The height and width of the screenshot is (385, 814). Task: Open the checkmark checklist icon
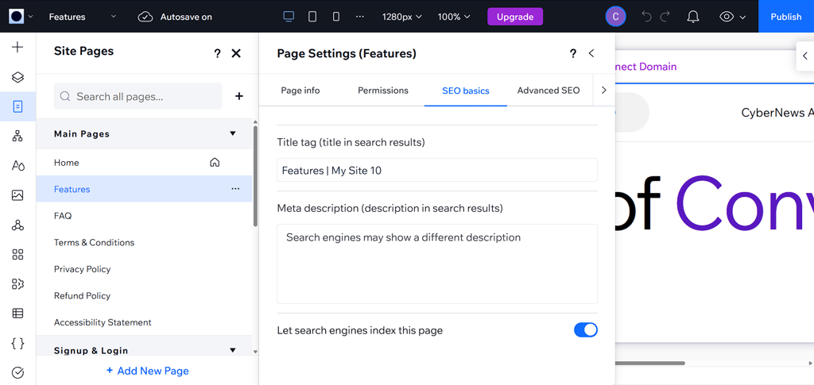pyautogui.click(x=17, y=372)
